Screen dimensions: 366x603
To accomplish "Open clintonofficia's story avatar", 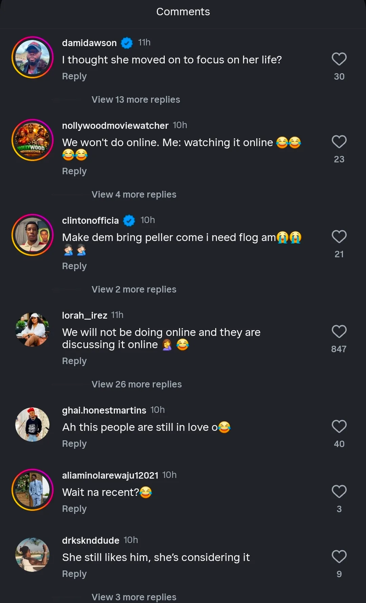I will (33, 235).
